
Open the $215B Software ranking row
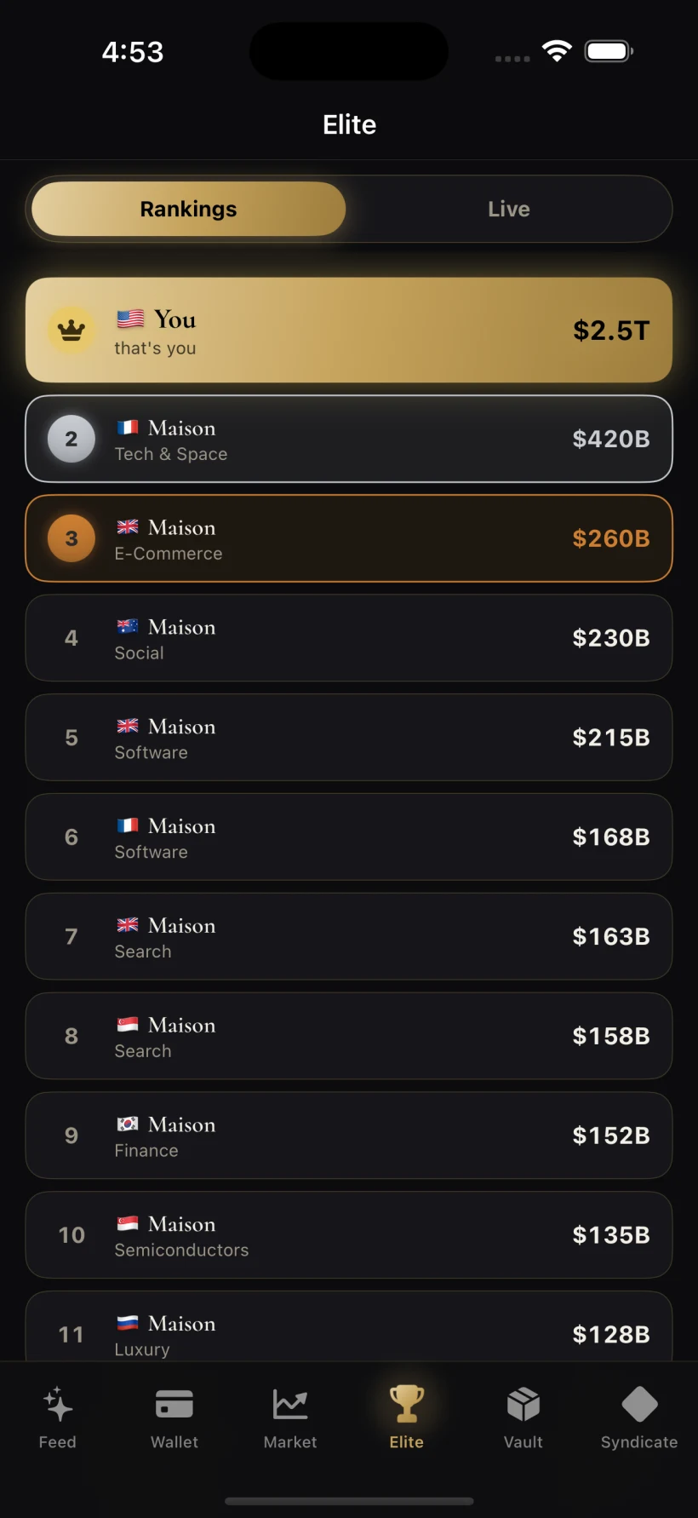[349, 738]
